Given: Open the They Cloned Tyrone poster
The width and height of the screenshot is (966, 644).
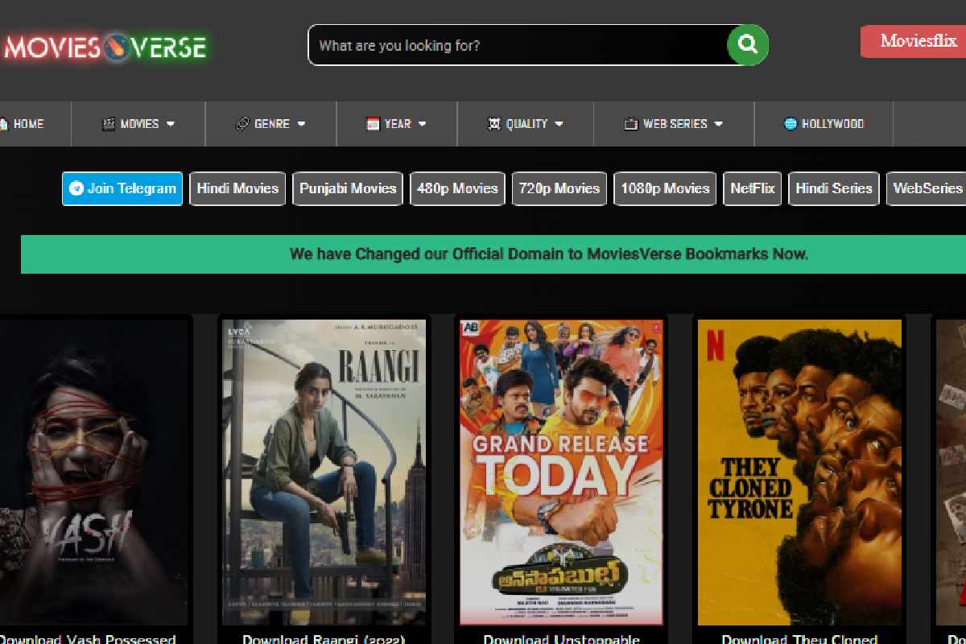Looking at the screenshot, I should click(799, 473).
